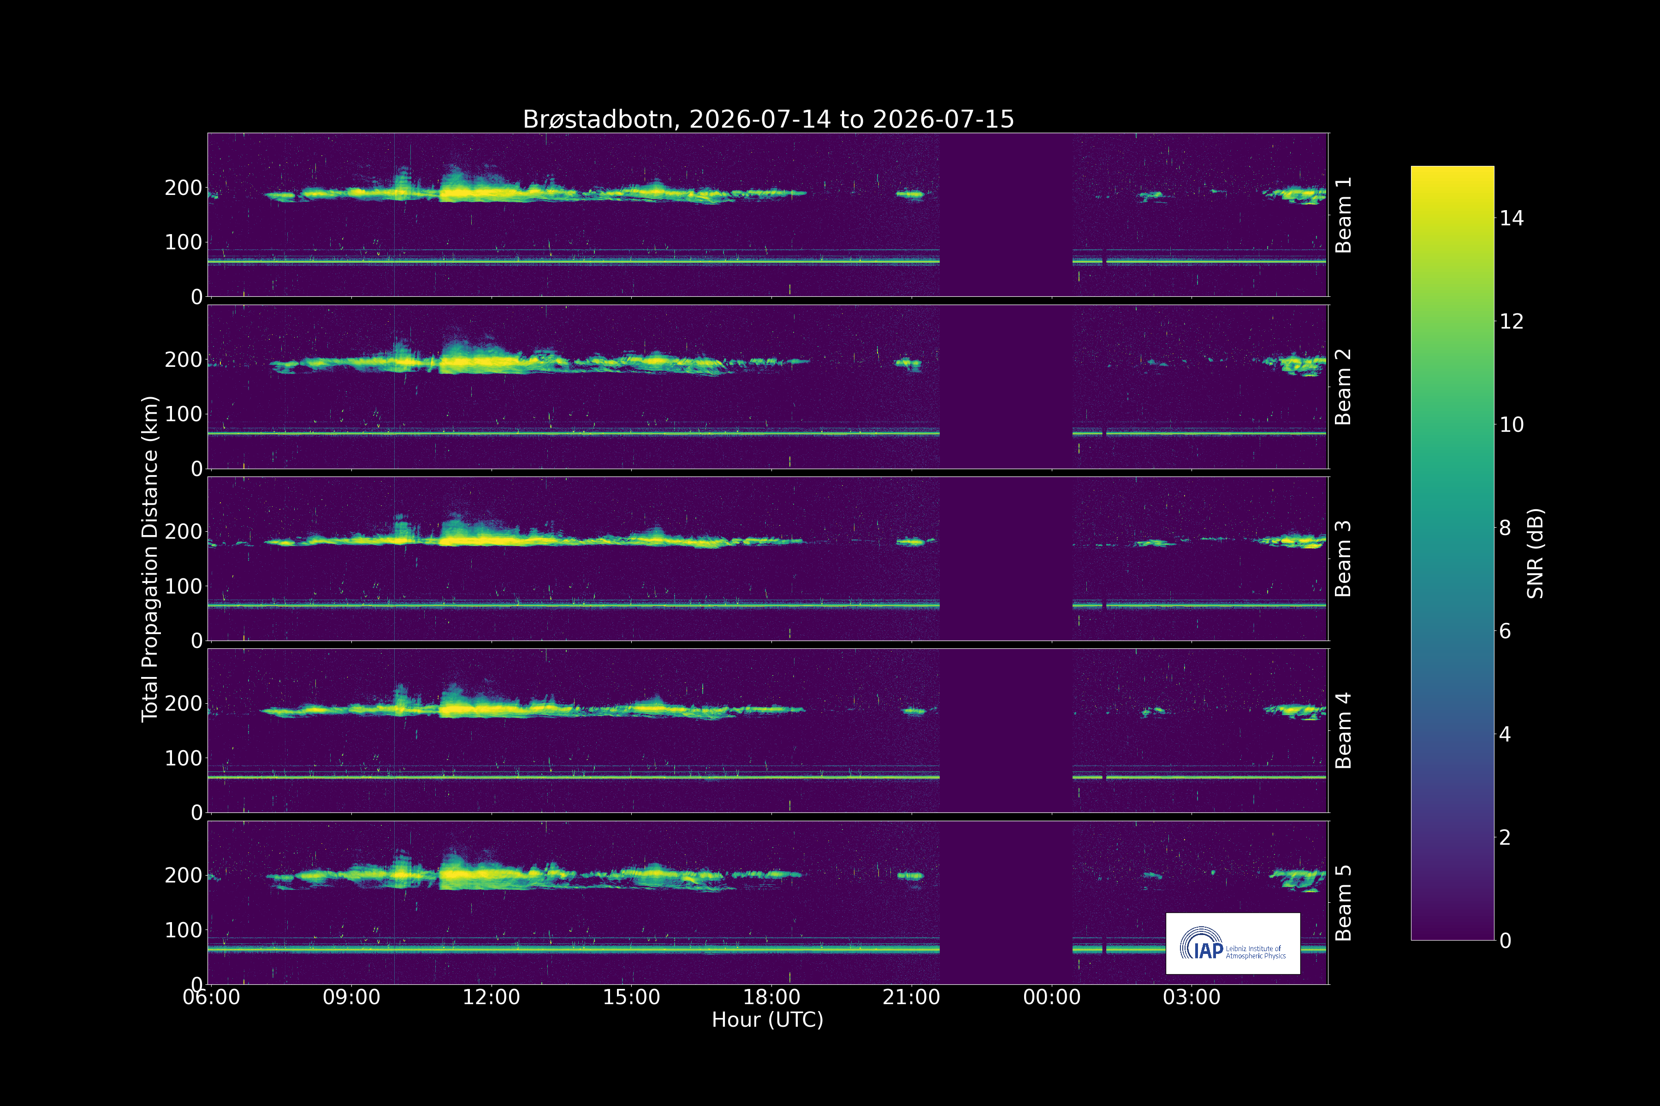
Task: Click the 12:00 time axis tick label
Action: tap(491, 997)
